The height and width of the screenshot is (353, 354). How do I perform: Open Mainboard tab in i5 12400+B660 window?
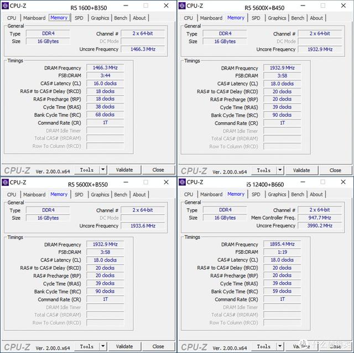(211, 194)
